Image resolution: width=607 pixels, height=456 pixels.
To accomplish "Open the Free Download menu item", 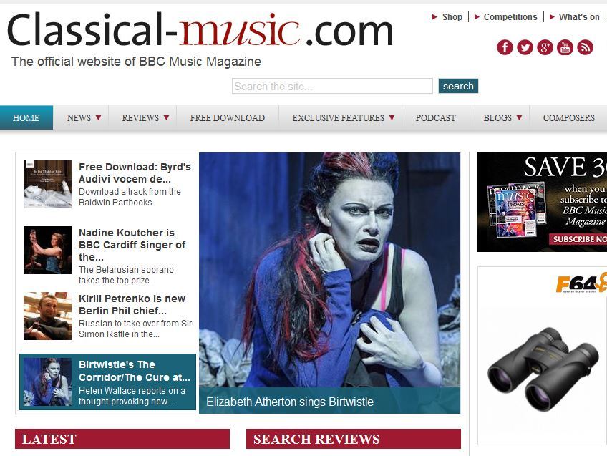I will [x=228, y=117].
